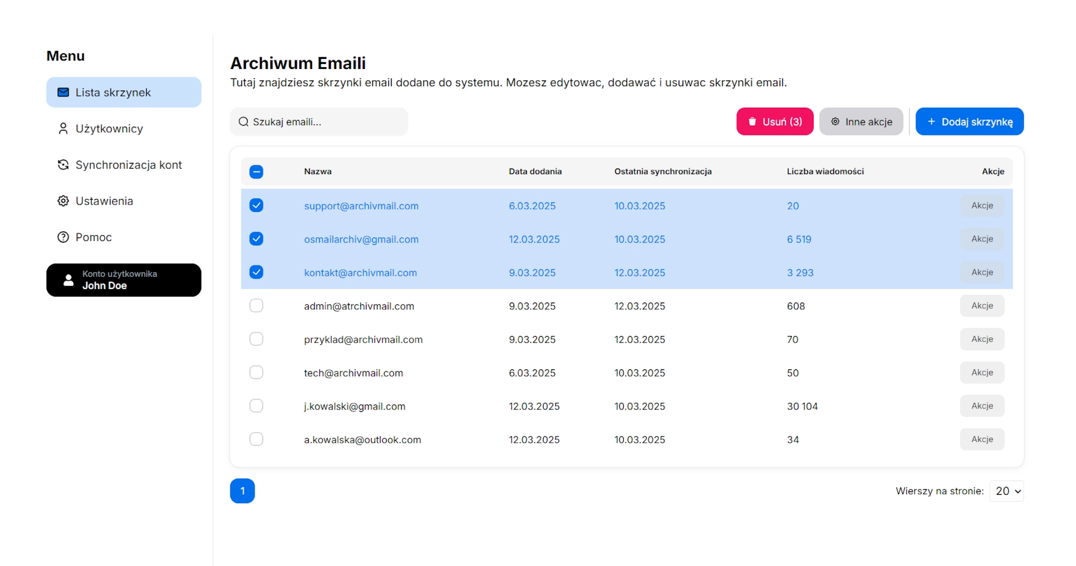
Task: Uncheck the kontakt@archivmail.com row checkbox
Action: (x=256, y=272)
